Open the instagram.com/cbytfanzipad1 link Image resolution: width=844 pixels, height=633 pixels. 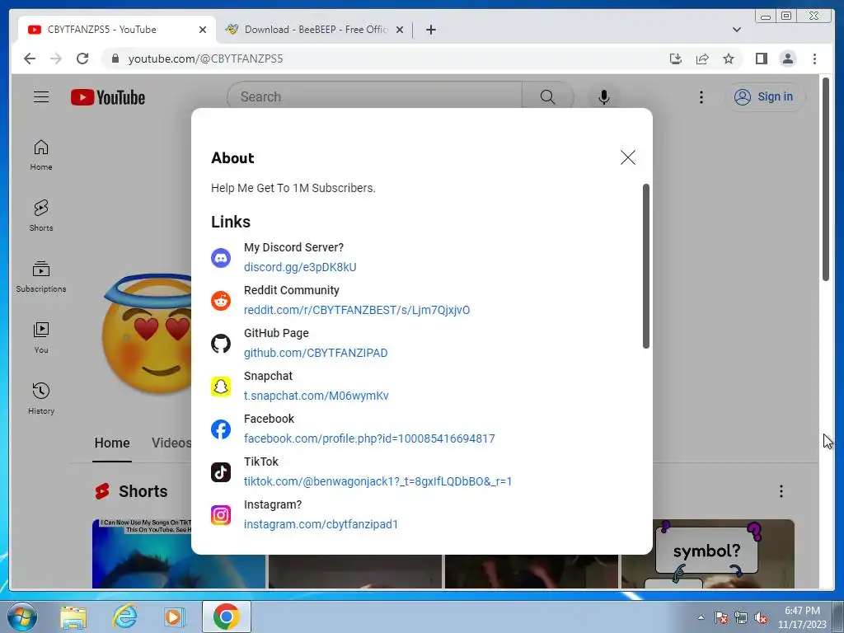pyautogui.click(x=321, y=524)
